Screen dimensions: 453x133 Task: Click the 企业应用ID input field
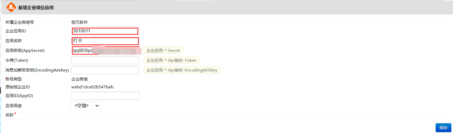pyautogui.click(x=105, y=31)
